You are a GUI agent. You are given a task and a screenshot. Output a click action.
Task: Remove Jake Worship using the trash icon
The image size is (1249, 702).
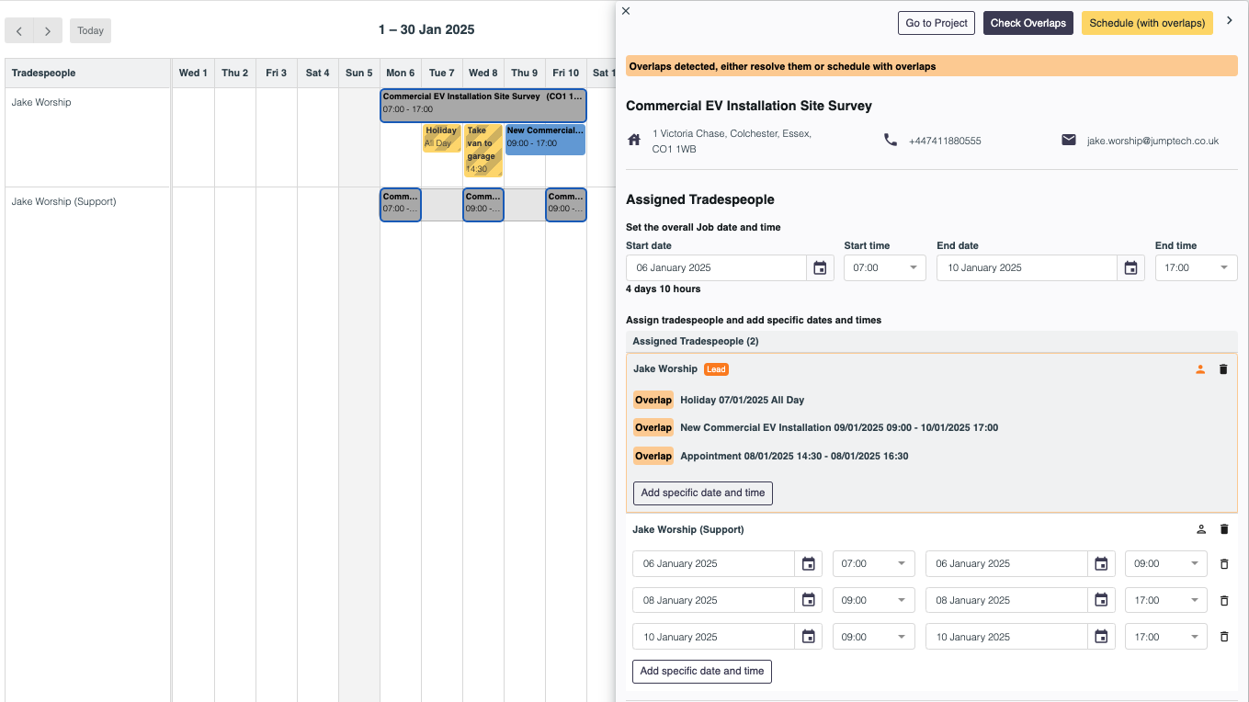(x=1223, y=368)
